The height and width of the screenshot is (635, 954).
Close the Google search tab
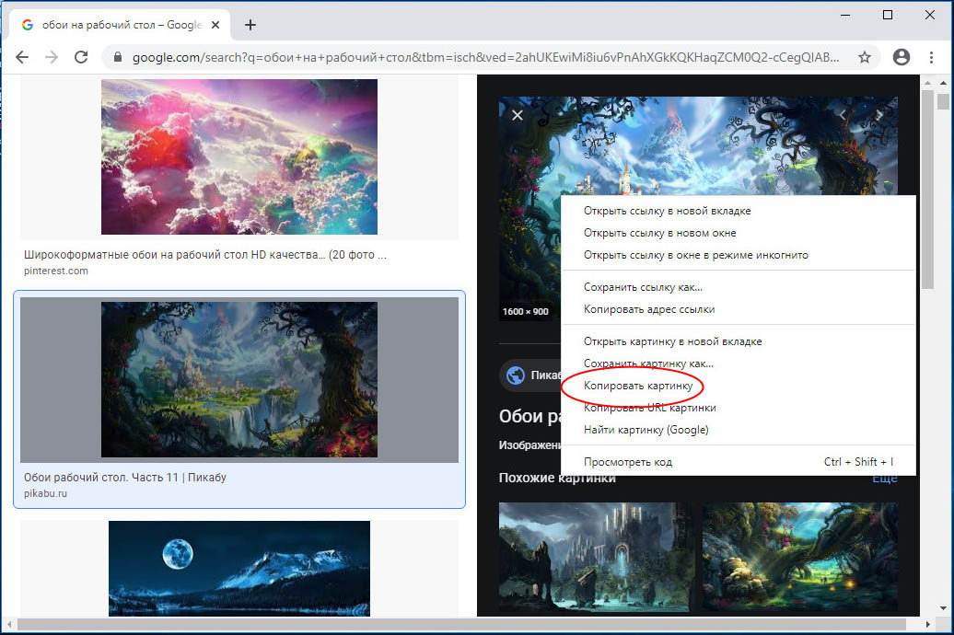click(x=215, y=25)
